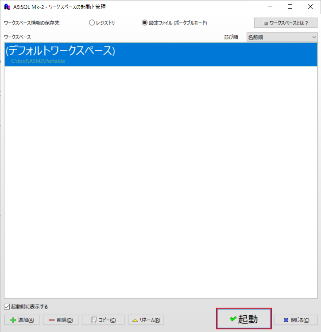This screenshot has height=332, width=321.
Task: Maximize the workspace manager window
Action: point(290,7)
